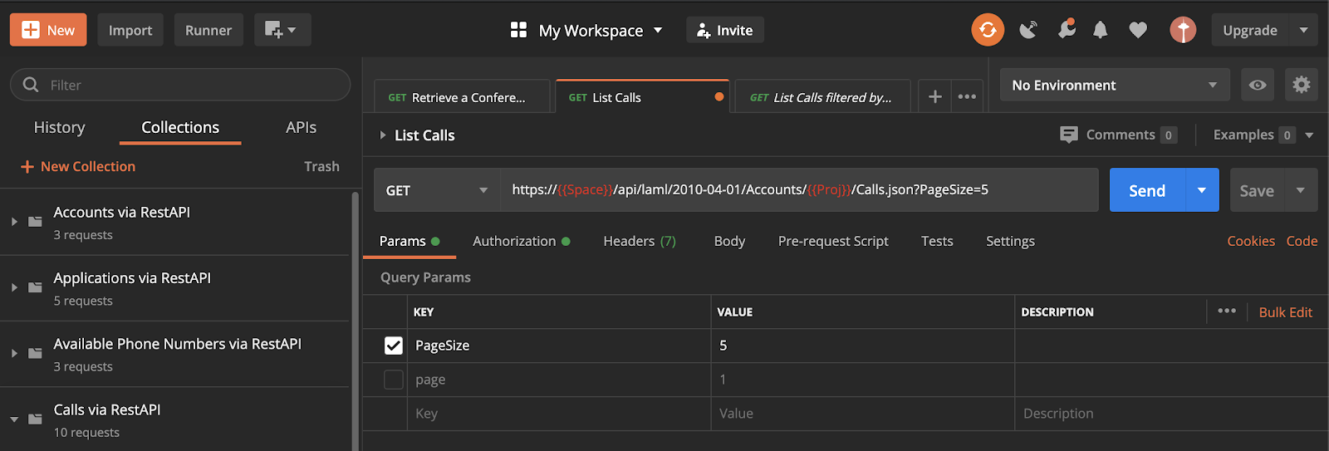Open the satellite capture requests icon
1329x451 pixels.
[1028, 30]
